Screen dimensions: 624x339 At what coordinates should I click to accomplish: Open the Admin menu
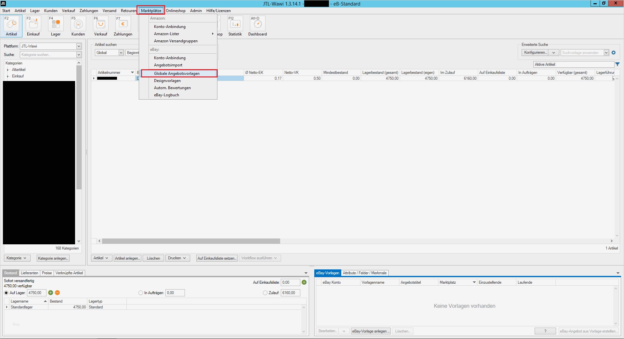(196, 11)
